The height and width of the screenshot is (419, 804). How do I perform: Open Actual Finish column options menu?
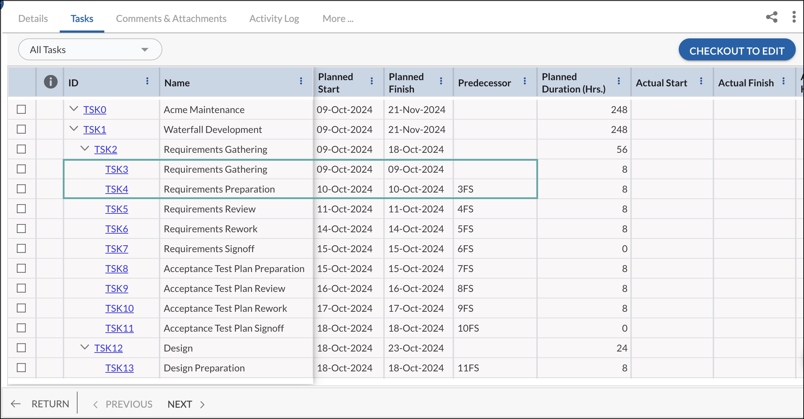click(x=783, y=81)
